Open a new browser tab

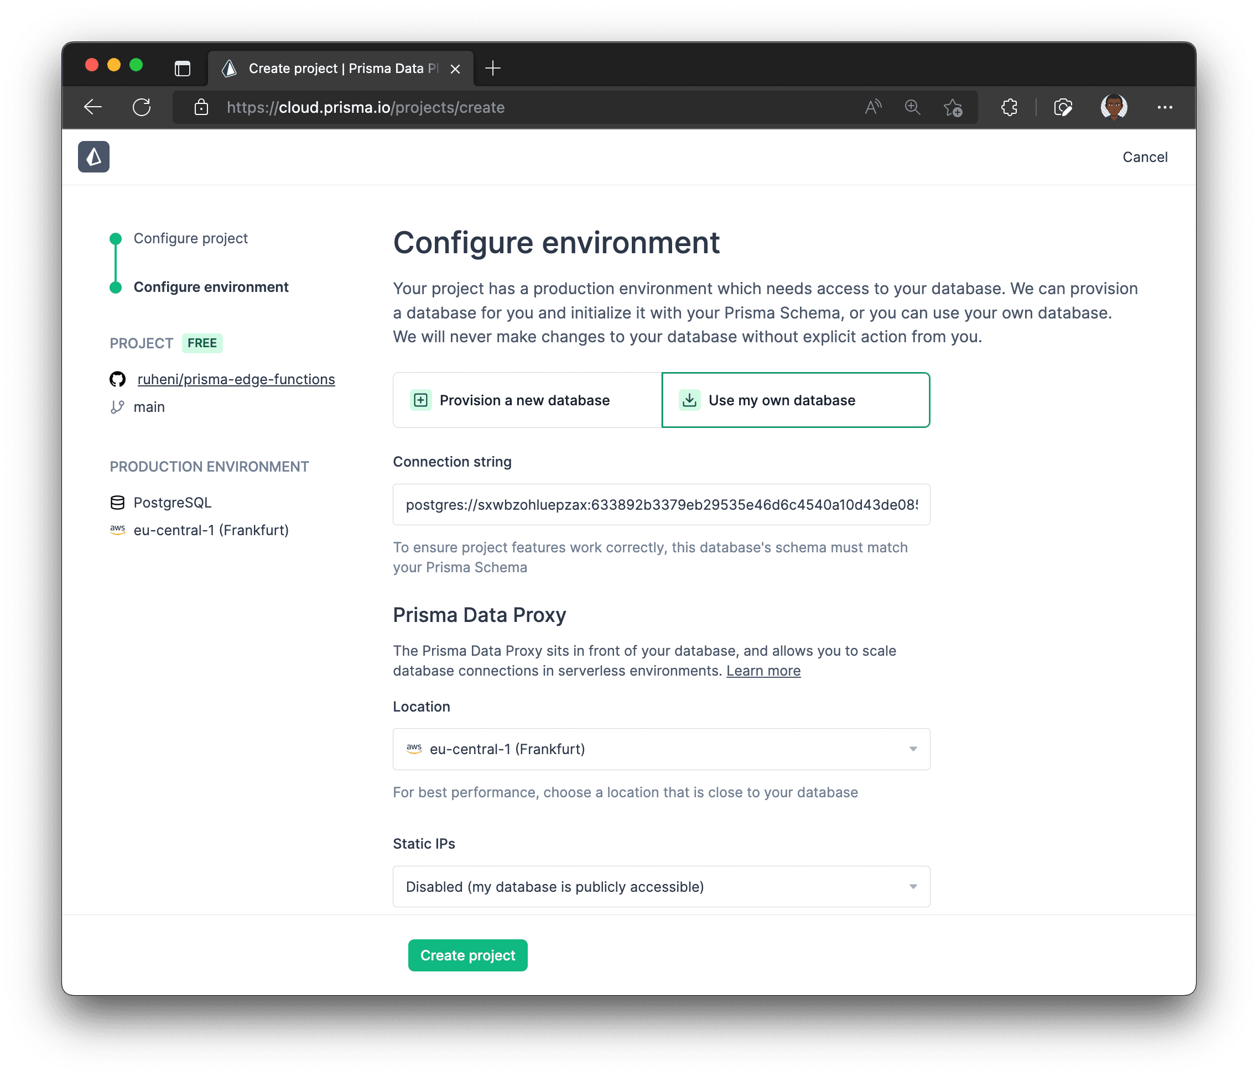493,68
